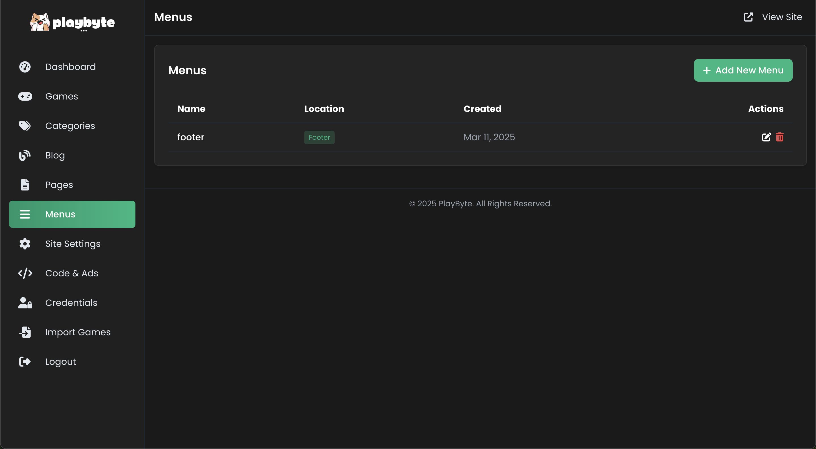Log out using the Logout link
This screenshot has width=816, height=449.
(60, 361)
